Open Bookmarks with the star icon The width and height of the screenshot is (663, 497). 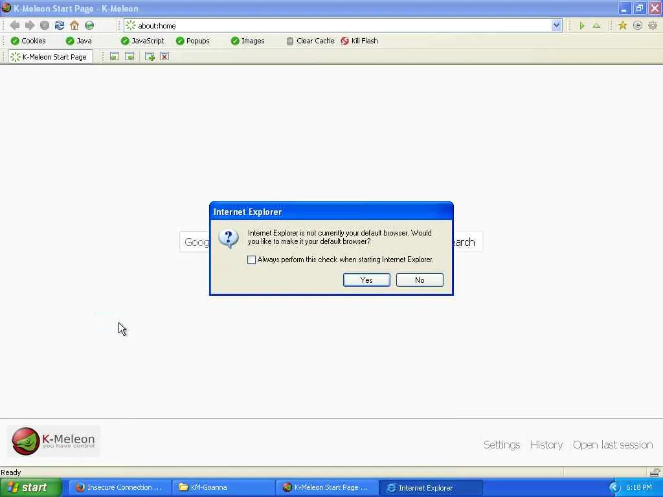[622, 26]
